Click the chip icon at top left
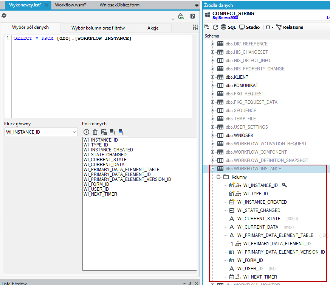 pyautogui.click(x=4, y=16)
